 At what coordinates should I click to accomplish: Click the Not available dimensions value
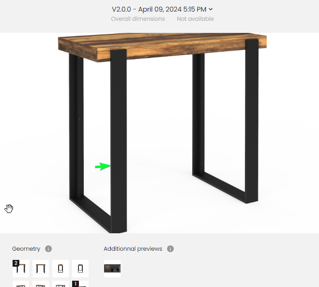195,19
